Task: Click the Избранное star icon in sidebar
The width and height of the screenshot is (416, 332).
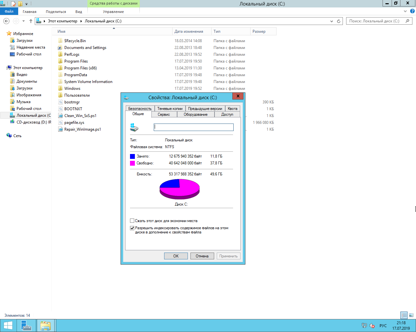Action: (9, 33)
